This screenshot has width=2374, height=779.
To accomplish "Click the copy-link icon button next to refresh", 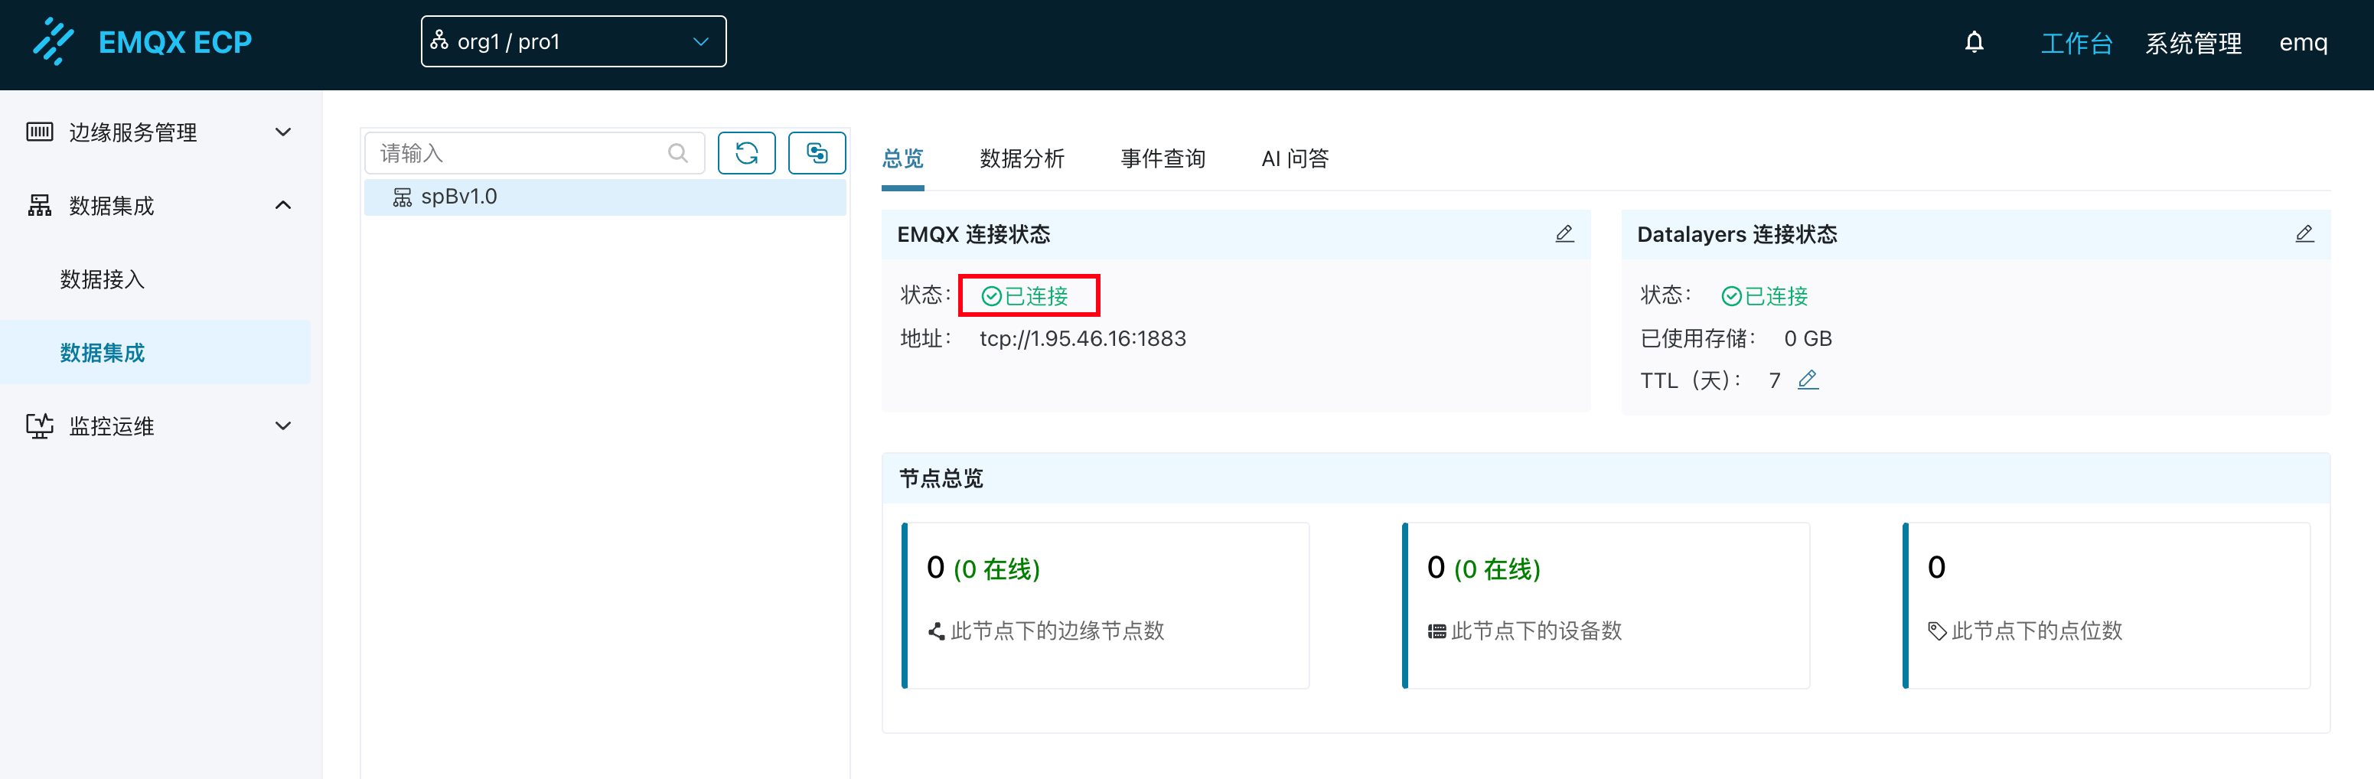I will pos(816,153).
